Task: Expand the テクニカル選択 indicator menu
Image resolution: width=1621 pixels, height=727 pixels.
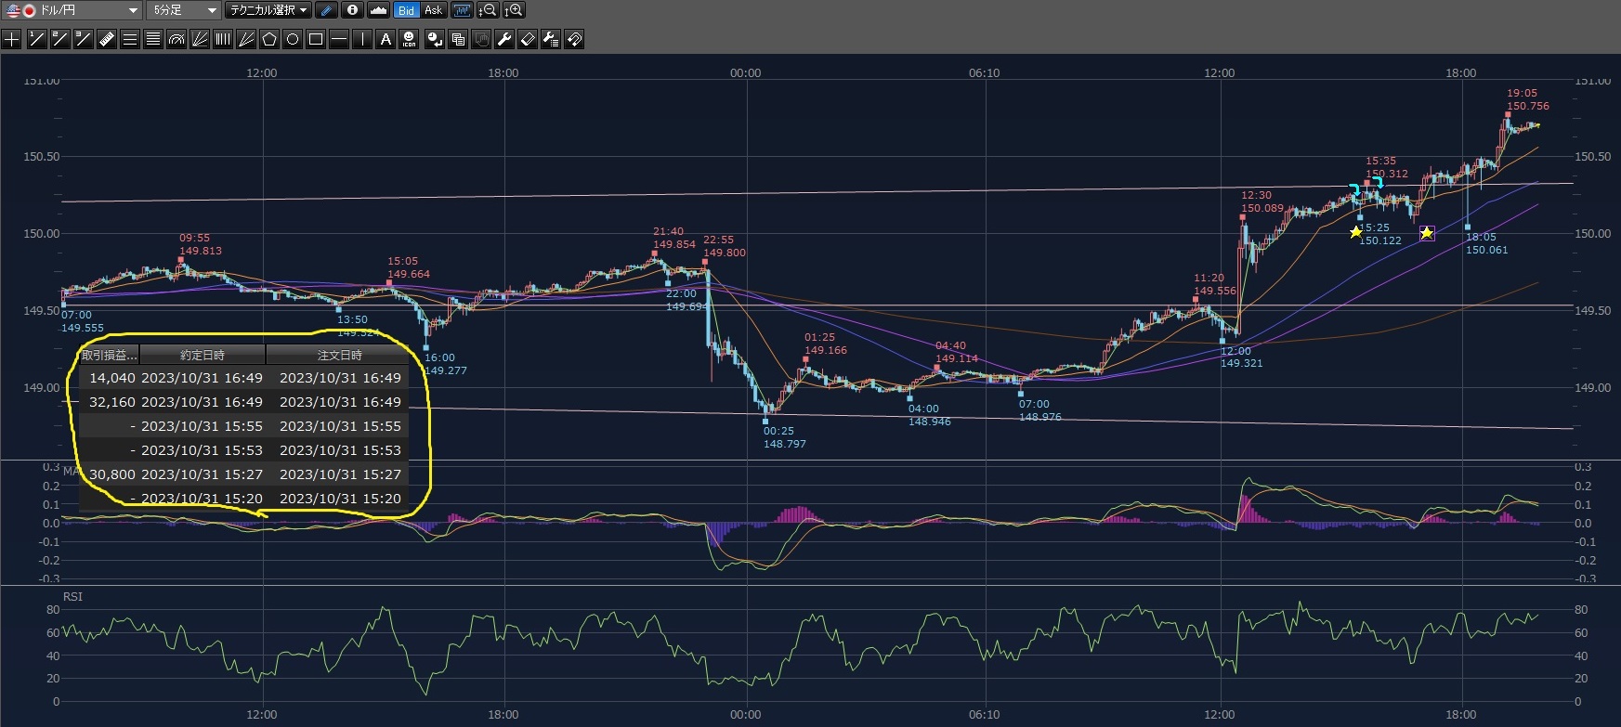Action: [269, 10]
